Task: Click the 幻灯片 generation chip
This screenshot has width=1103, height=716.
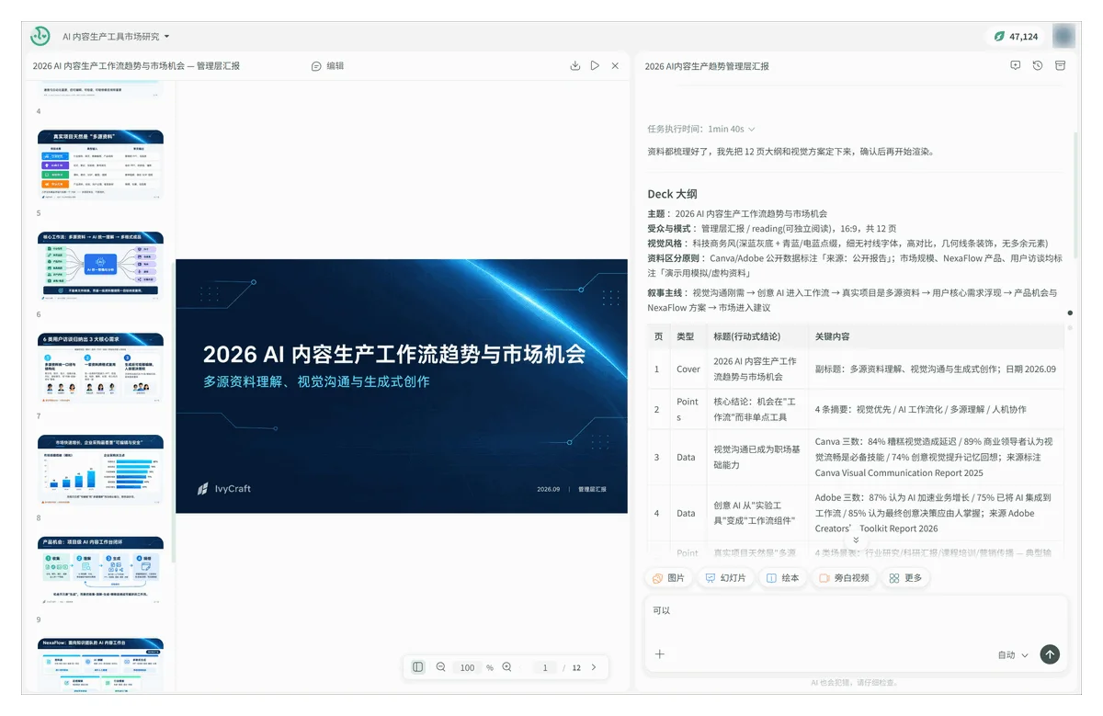Action: (x=725, y=578)
